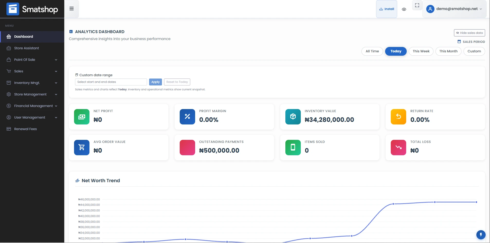Click the Return Rate undo icon

pos(398,117)
